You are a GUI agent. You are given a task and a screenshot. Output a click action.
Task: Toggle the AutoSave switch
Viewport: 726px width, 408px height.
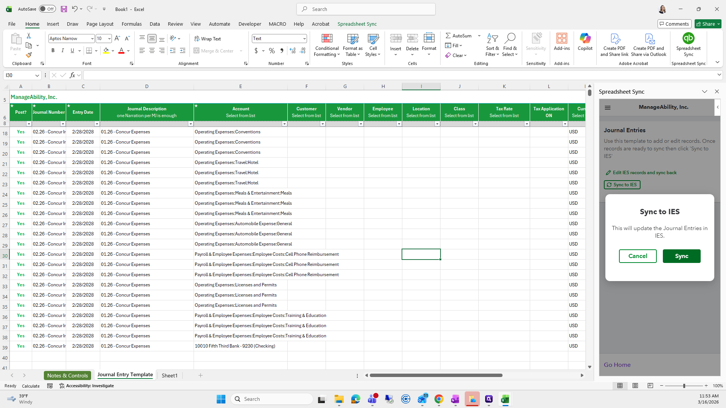[47, 9]
